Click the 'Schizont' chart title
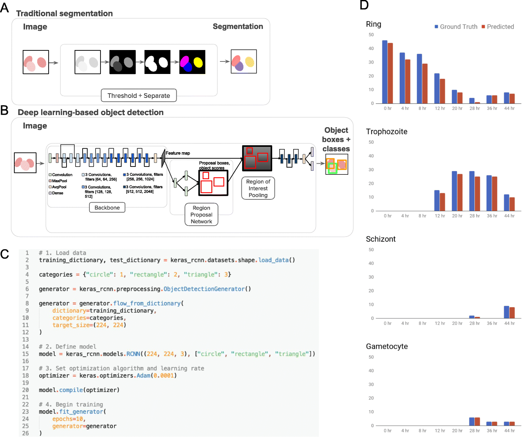 [381, 239]
